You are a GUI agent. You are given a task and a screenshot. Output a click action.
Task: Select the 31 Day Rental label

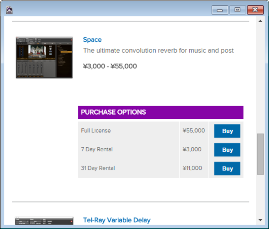[98, 168]
